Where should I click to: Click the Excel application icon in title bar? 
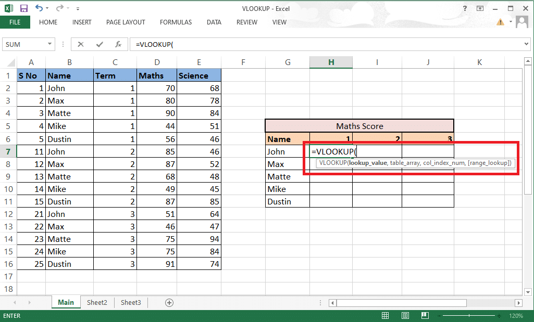pyautogui.click(x=8, y=8)
